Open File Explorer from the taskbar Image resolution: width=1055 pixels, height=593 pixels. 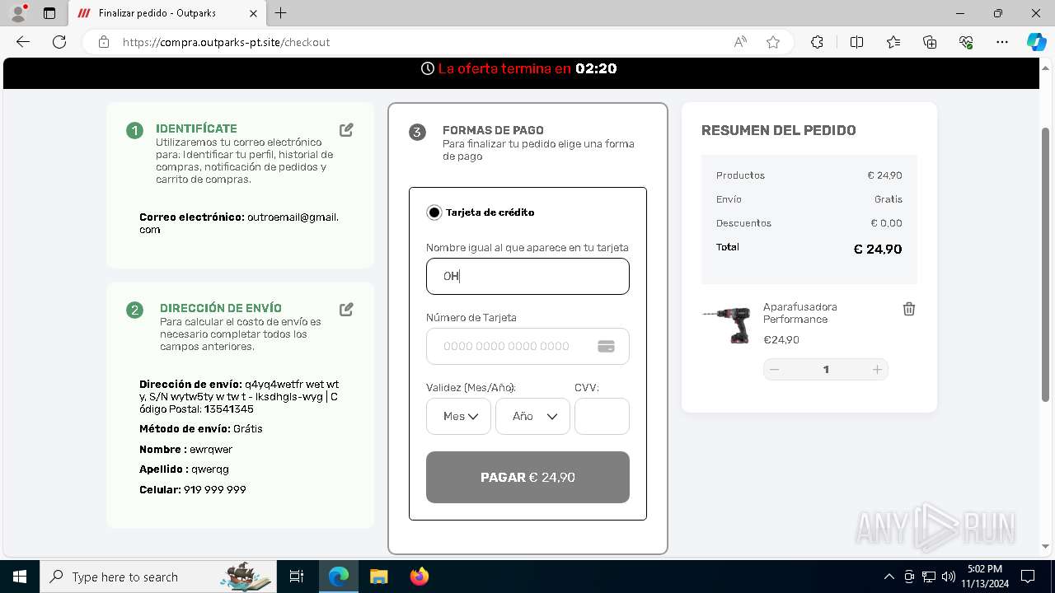pyautogui.click(x=378, y=577)
